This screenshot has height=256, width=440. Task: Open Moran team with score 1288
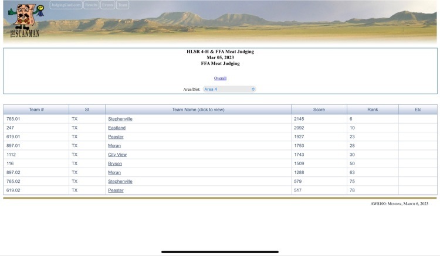(x=114, y=173)
